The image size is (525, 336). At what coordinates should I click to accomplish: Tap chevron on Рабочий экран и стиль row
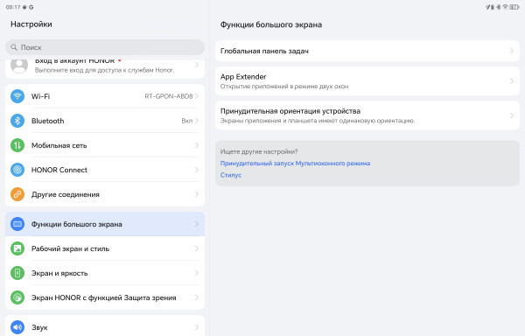coord(197,248)
